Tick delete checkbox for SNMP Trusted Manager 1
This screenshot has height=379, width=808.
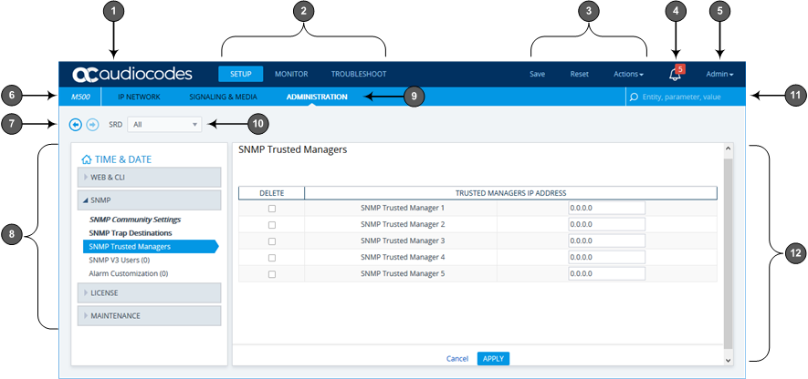click(271, 209)
